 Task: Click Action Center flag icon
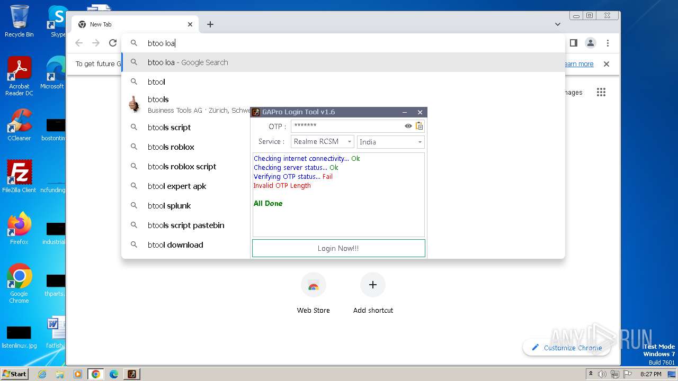(x=627, y=374)
